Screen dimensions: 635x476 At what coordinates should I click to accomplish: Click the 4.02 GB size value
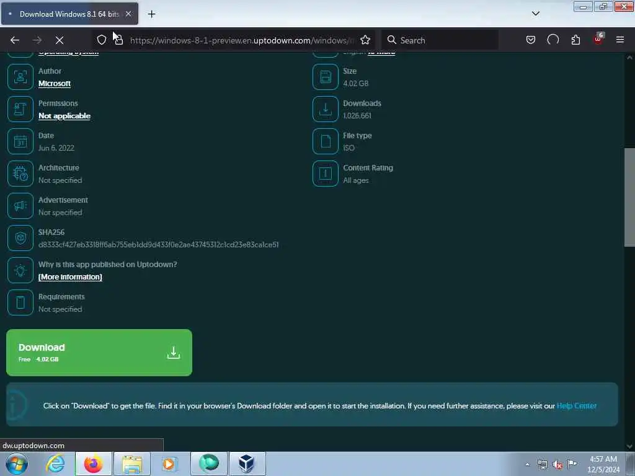tap(355, 84)
